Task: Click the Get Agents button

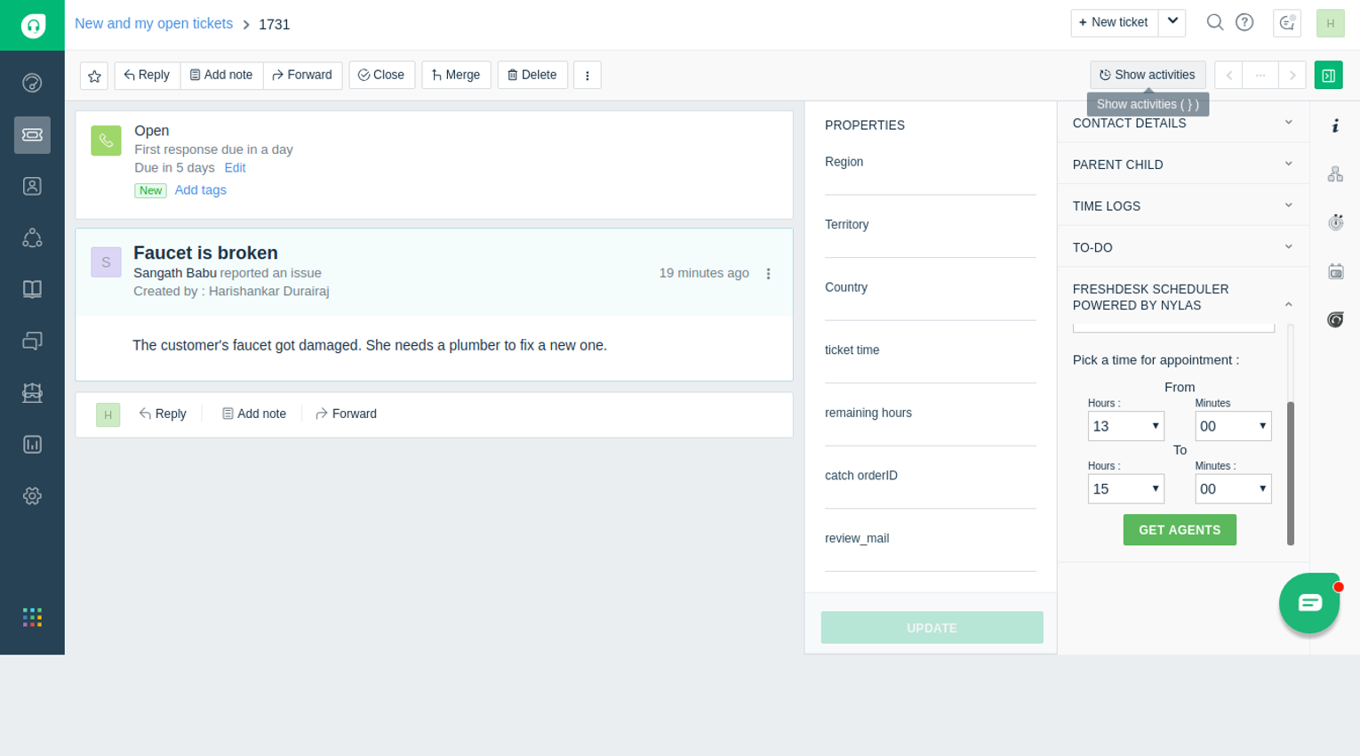Action: tap(1180, 529)
